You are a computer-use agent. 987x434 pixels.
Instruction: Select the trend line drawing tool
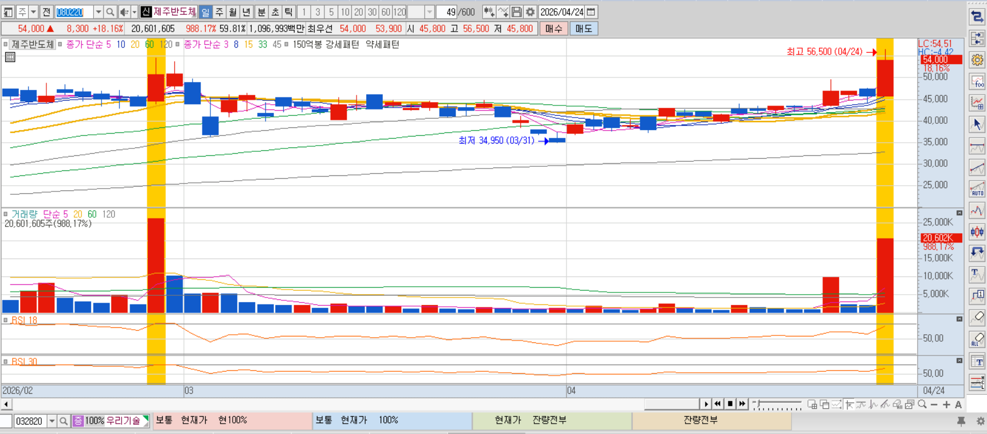[x=977, y=167]
